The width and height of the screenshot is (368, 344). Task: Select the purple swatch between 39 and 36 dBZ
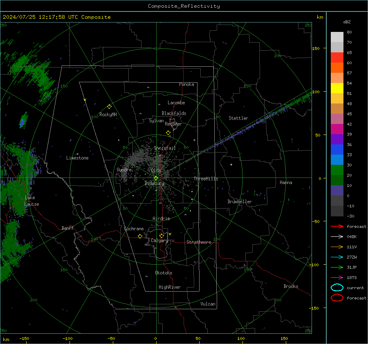coord(337,139)
